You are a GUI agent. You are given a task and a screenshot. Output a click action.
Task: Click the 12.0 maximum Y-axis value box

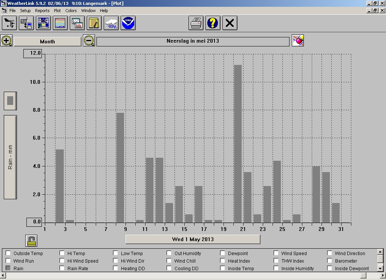point(33,53)
